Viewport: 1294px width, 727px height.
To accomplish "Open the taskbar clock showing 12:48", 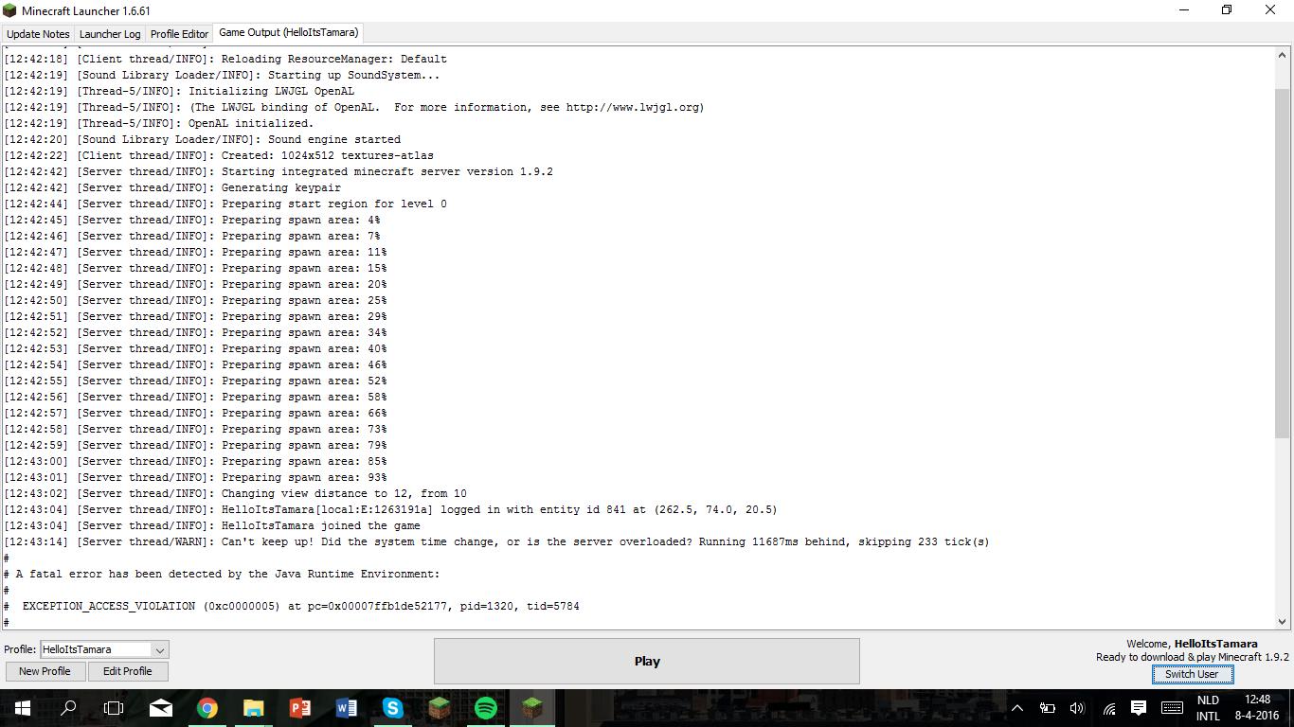I will pos(1258,708).
